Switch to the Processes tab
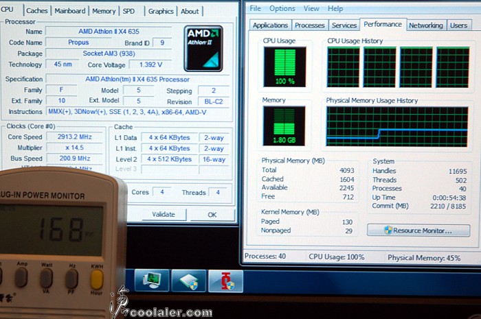 tap(309, 25)
